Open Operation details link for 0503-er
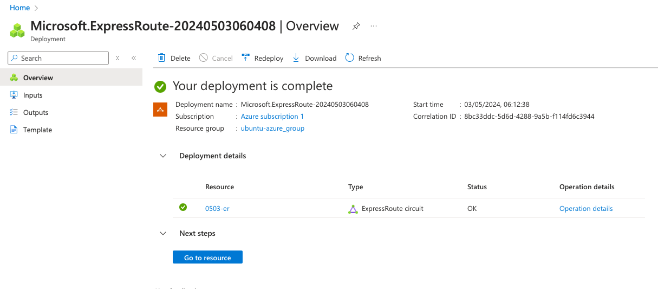 pos(586,208)
